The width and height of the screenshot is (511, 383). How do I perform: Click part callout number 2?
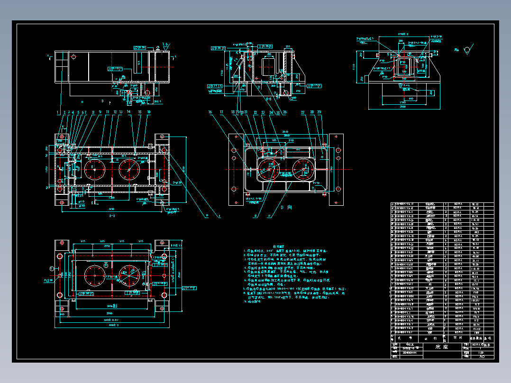(64, 112)
